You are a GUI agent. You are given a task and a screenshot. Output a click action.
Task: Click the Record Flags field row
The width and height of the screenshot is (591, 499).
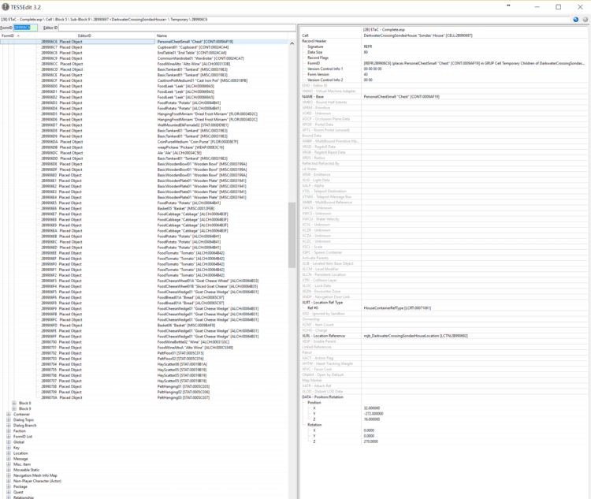(x=444, y=58)
